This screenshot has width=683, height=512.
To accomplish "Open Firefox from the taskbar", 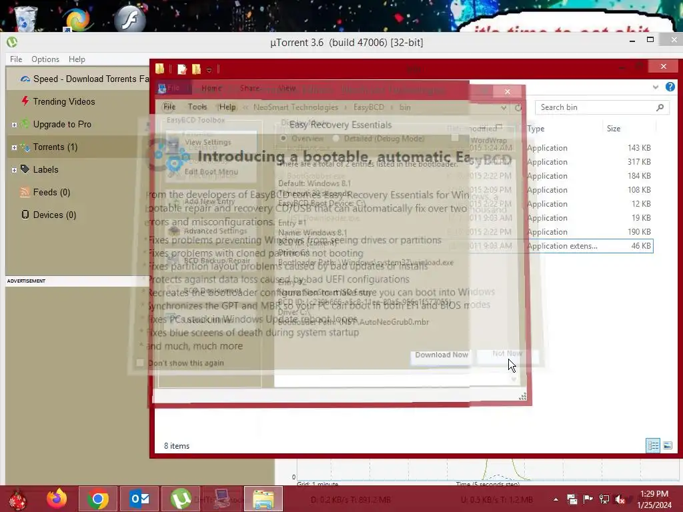I will [57, 499].
